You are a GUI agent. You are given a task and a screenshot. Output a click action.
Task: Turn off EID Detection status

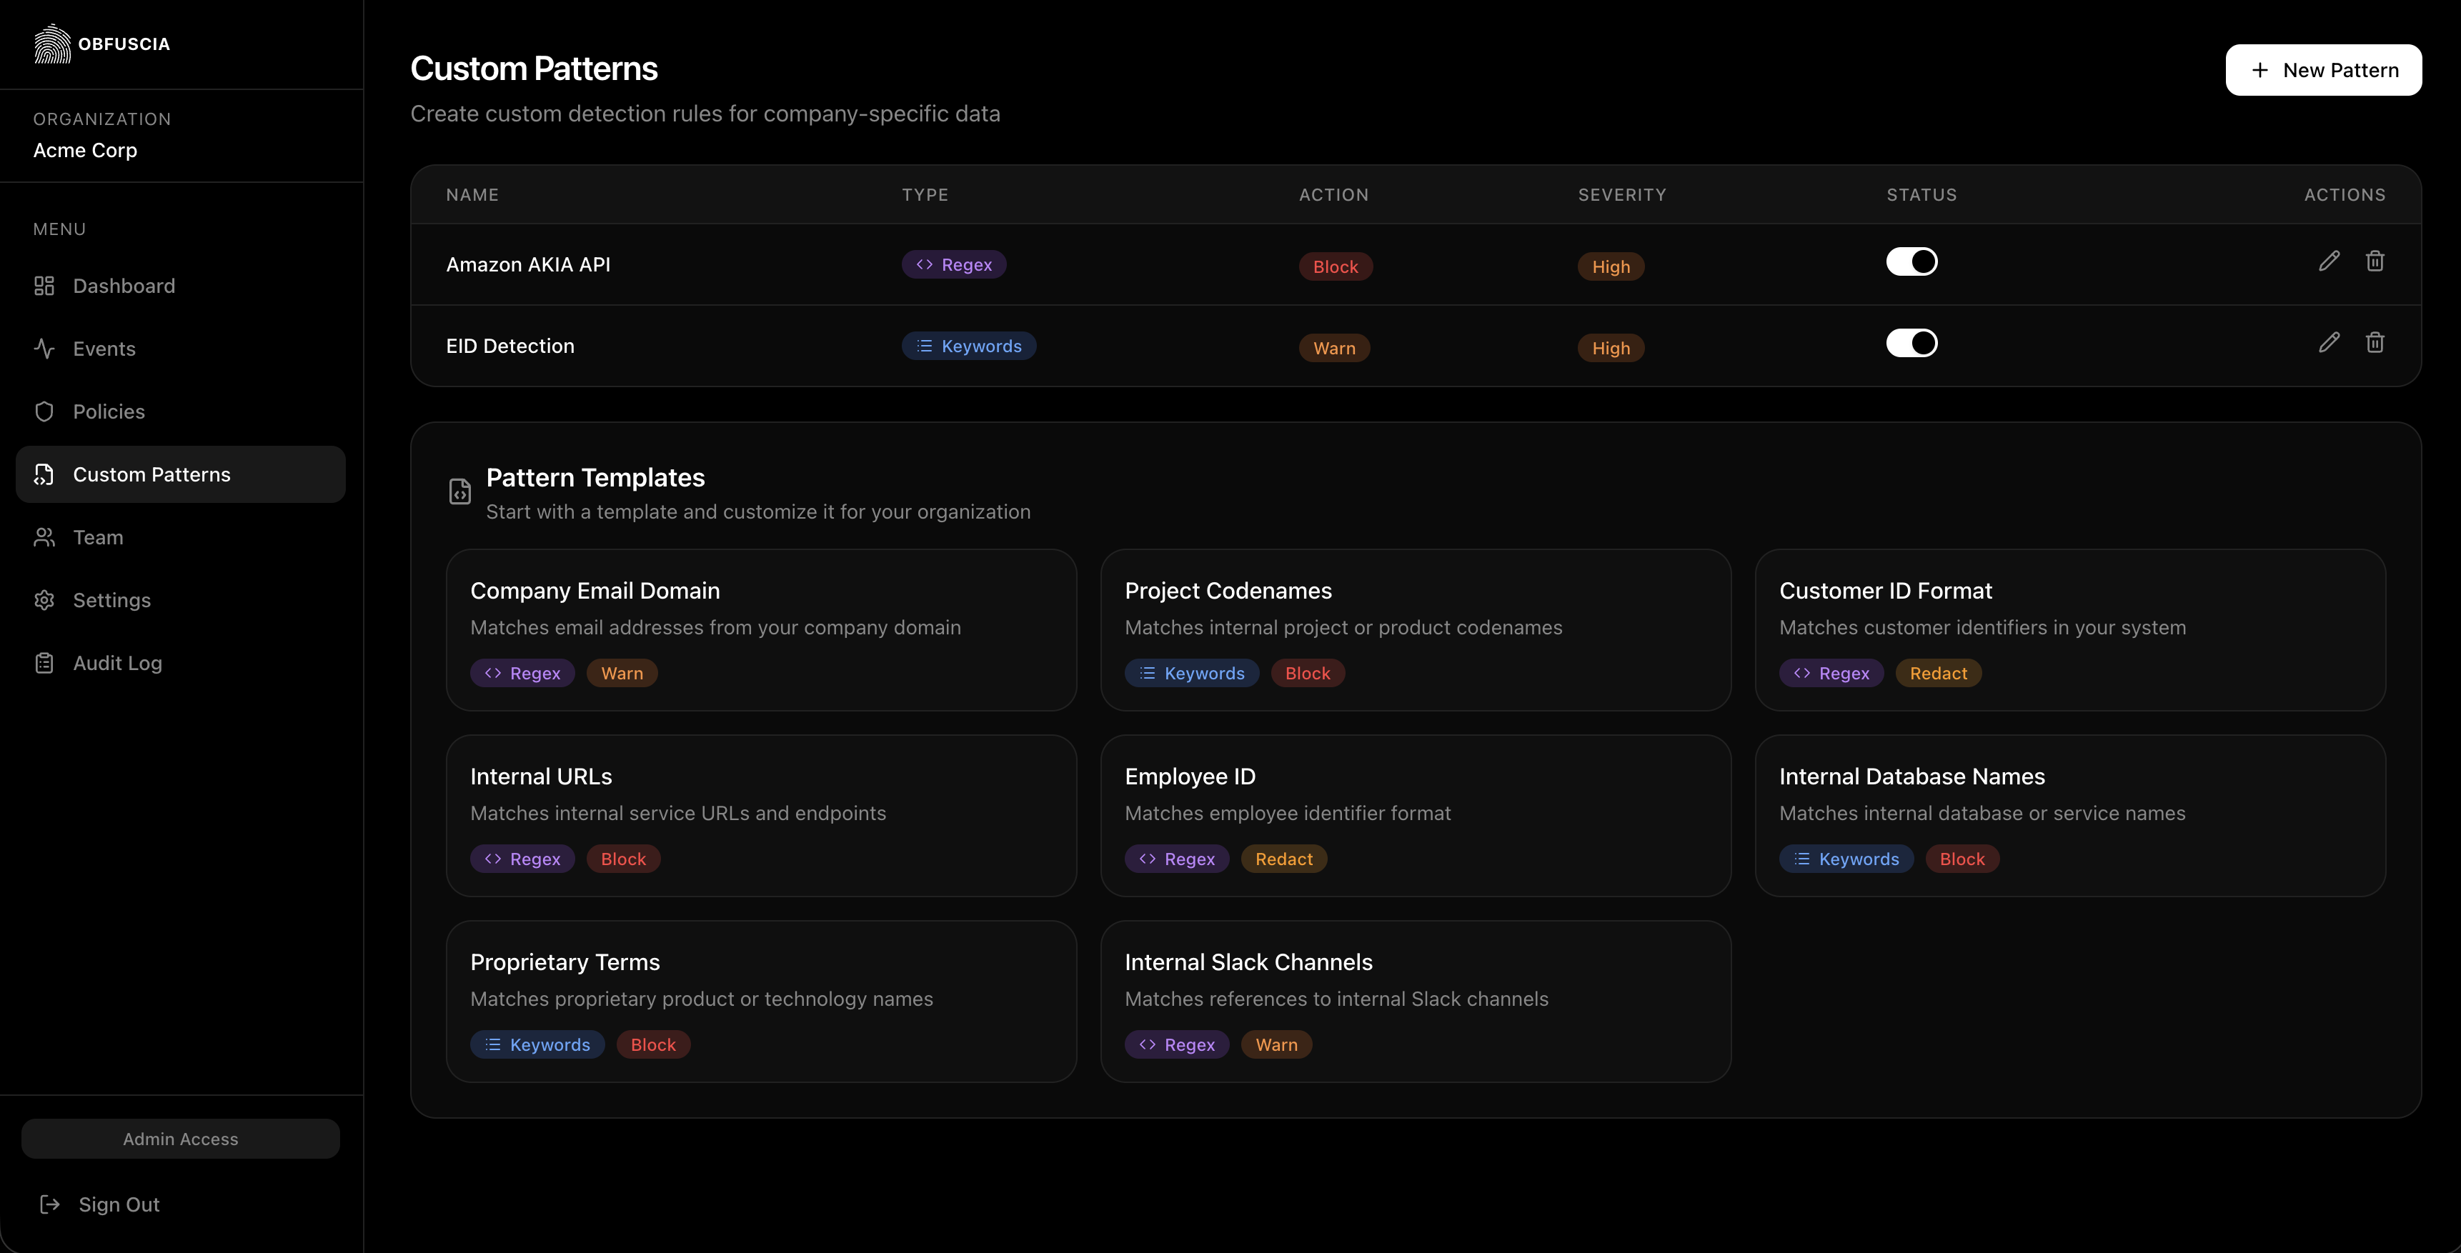click(1911, 342)
